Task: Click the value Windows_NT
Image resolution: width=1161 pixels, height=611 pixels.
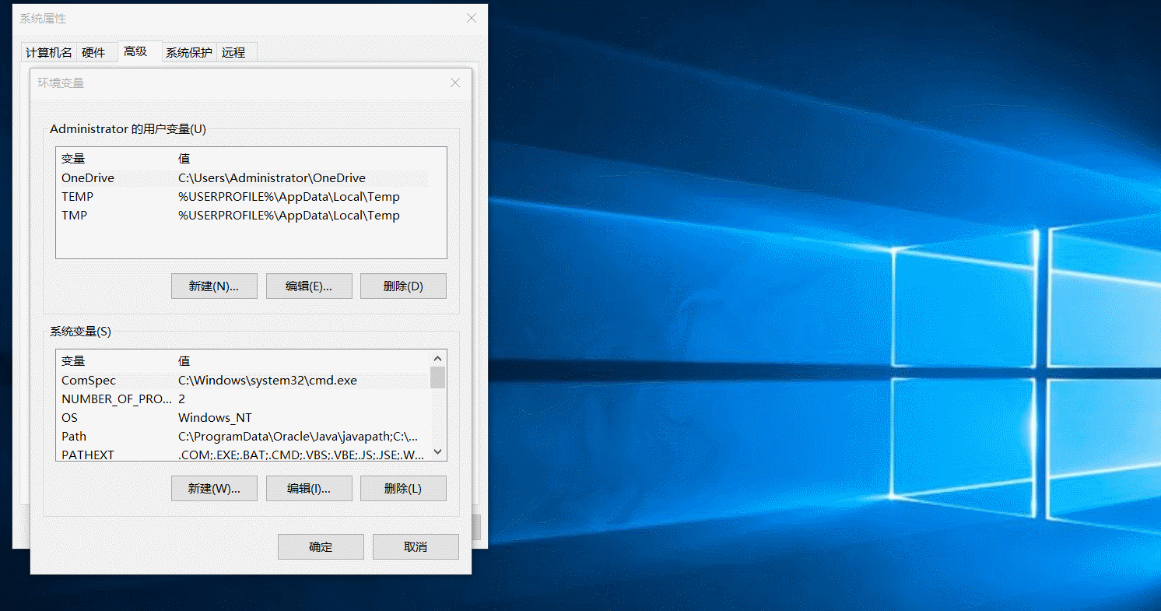Action: pos(215,418)
